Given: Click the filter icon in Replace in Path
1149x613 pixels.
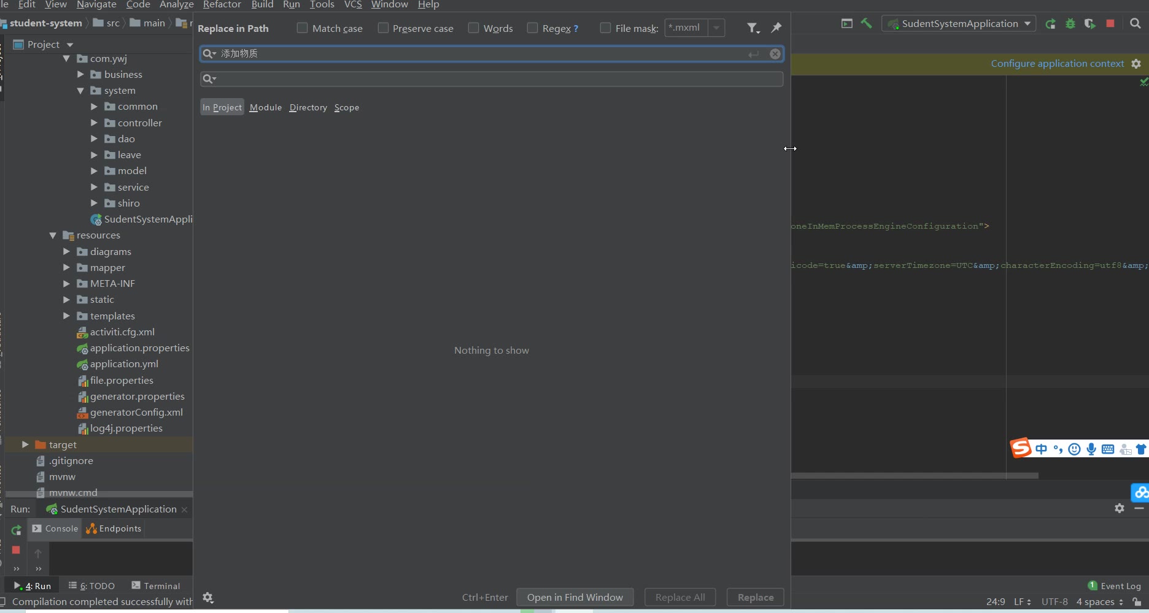Looking at the screenshot, I should 752,28.
